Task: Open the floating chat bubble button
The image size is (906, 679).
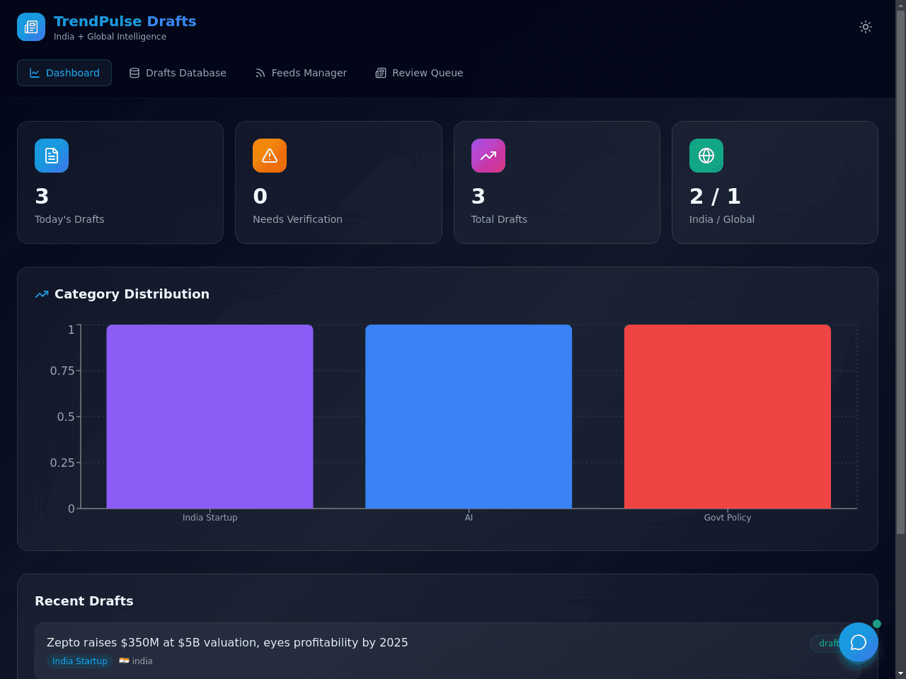Action: [859, 642]
